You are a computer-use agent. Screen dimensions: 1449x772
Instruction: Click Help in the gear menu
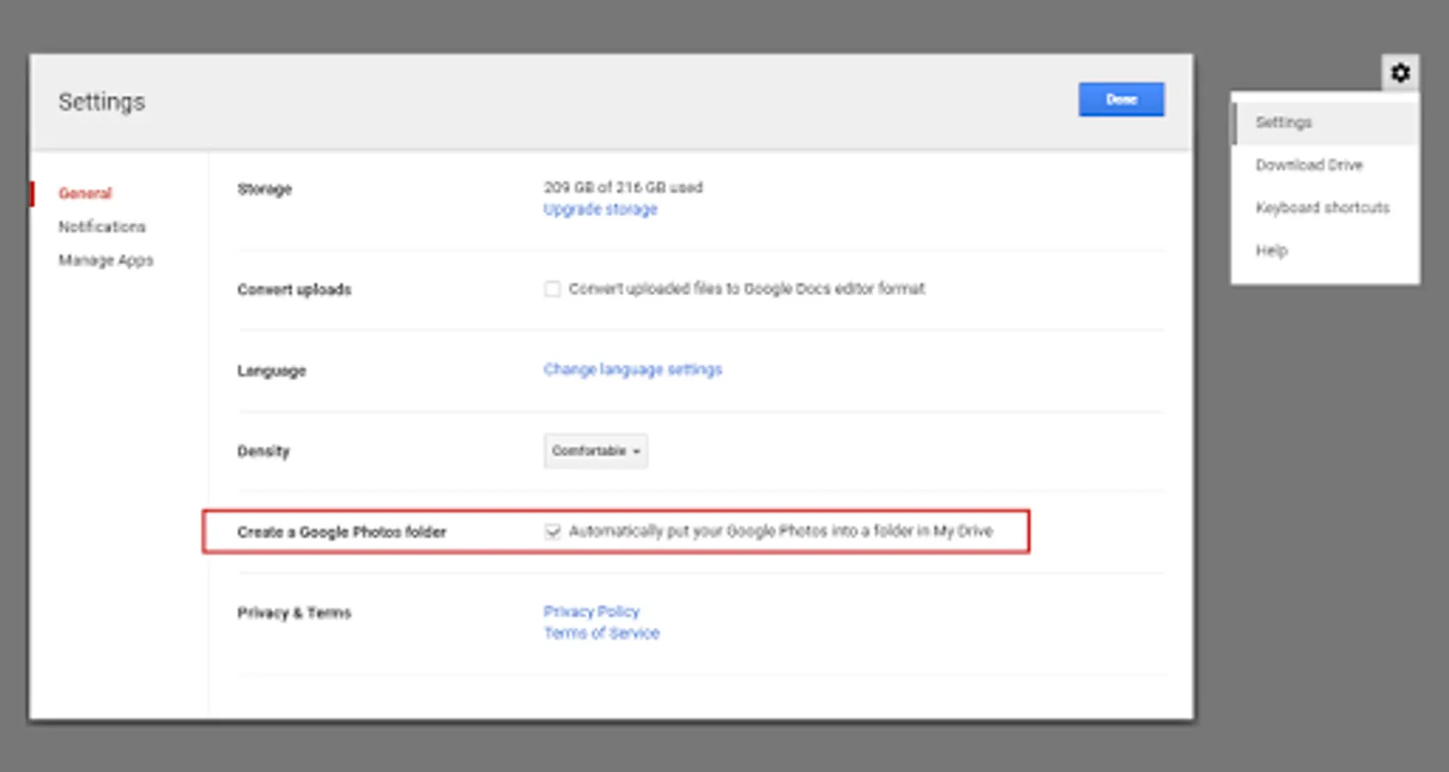[1271, 250]
